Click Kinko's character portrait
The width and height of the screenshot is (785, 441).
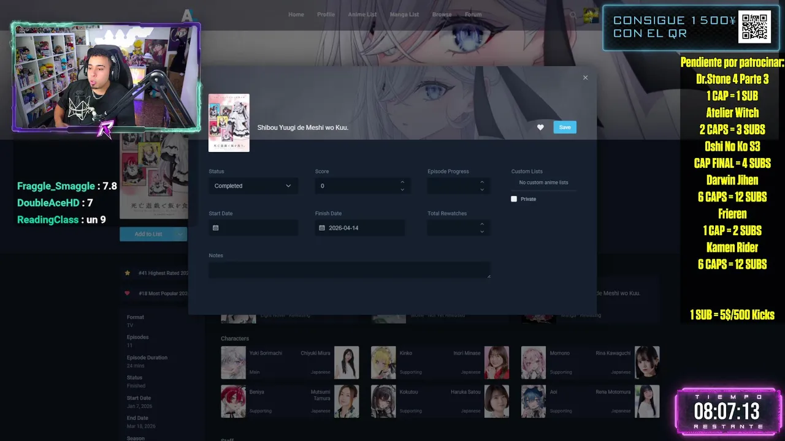[x=383, y=363]
